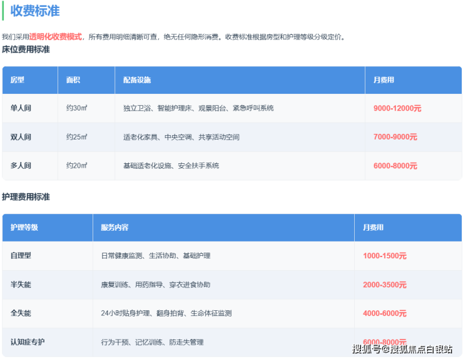Click the 服务内容 column header

tap(114, 228)
